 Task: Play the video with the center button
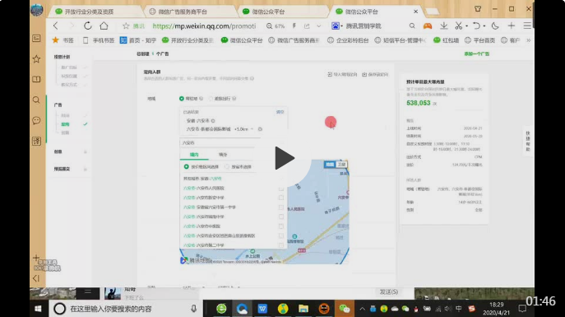click(x=285, y=158)
